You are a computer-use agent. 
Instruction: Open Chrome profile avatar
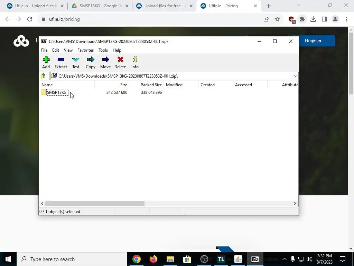point(335,19)
